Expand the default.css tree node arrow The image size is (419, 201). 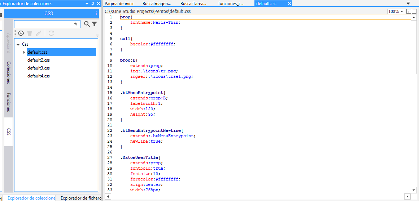tap(24, 52)
